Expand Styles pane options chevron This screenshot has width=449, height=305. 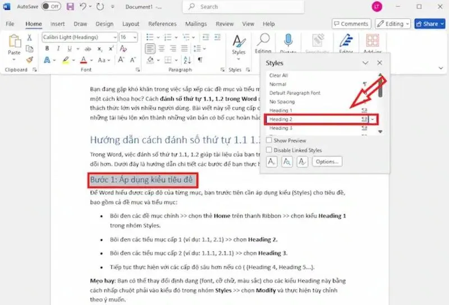click(x=365, y=63)
